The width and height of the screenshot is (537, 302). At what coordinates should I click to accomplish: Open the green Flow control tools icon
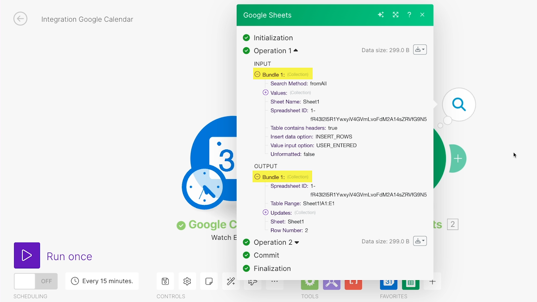(309, 284)
